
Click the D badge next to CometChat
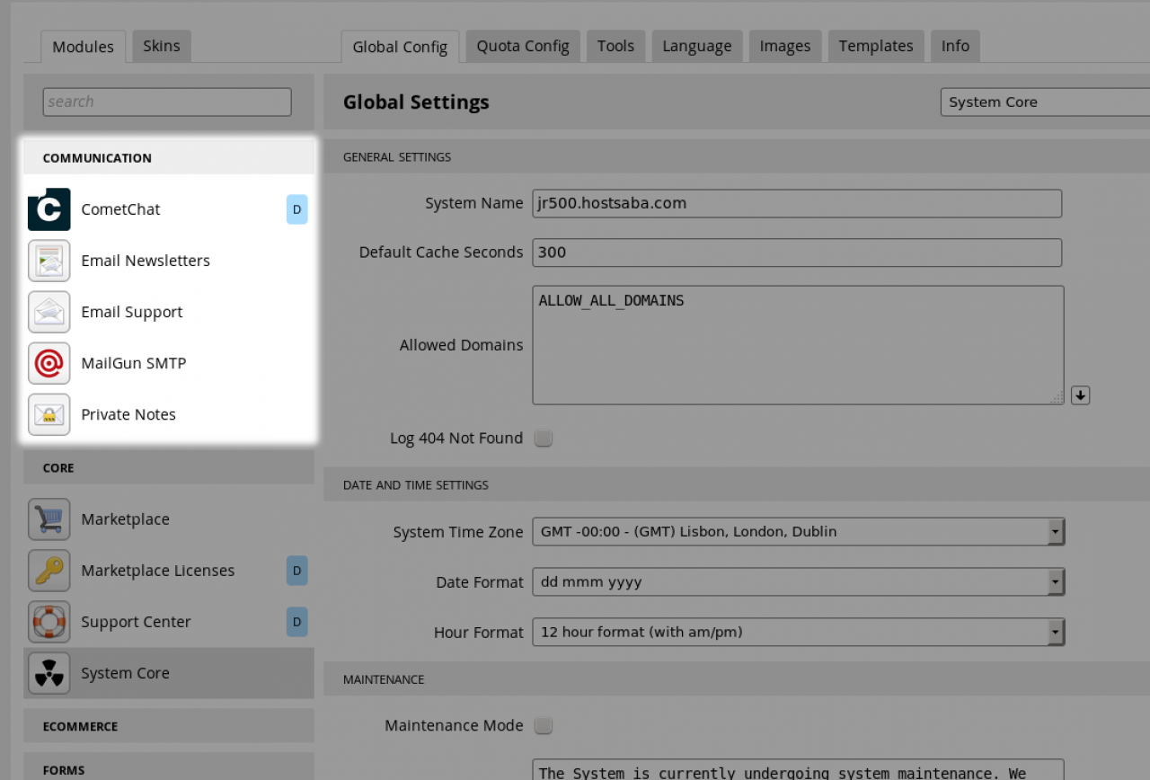point(296,209)
